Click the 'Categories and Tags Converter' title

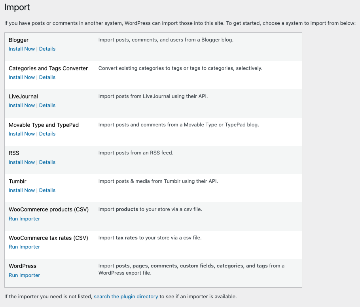coord(48,68)
